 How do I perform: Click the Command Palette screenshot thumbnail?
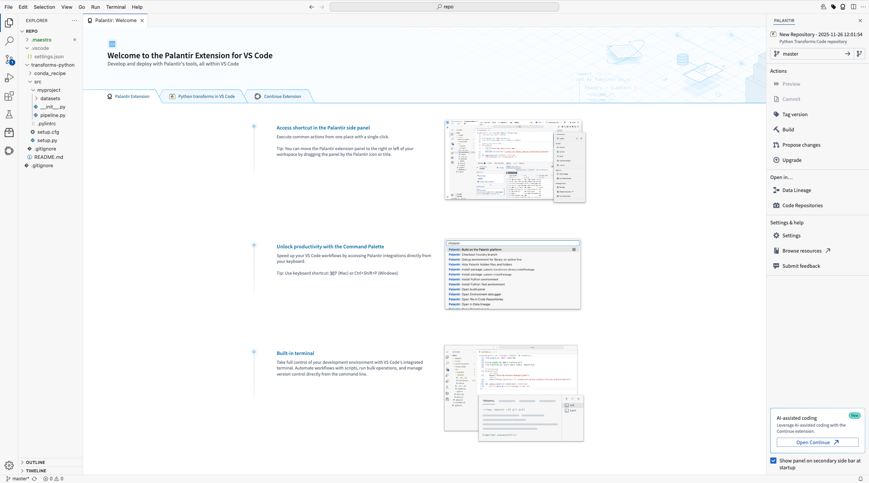point(513,274)
